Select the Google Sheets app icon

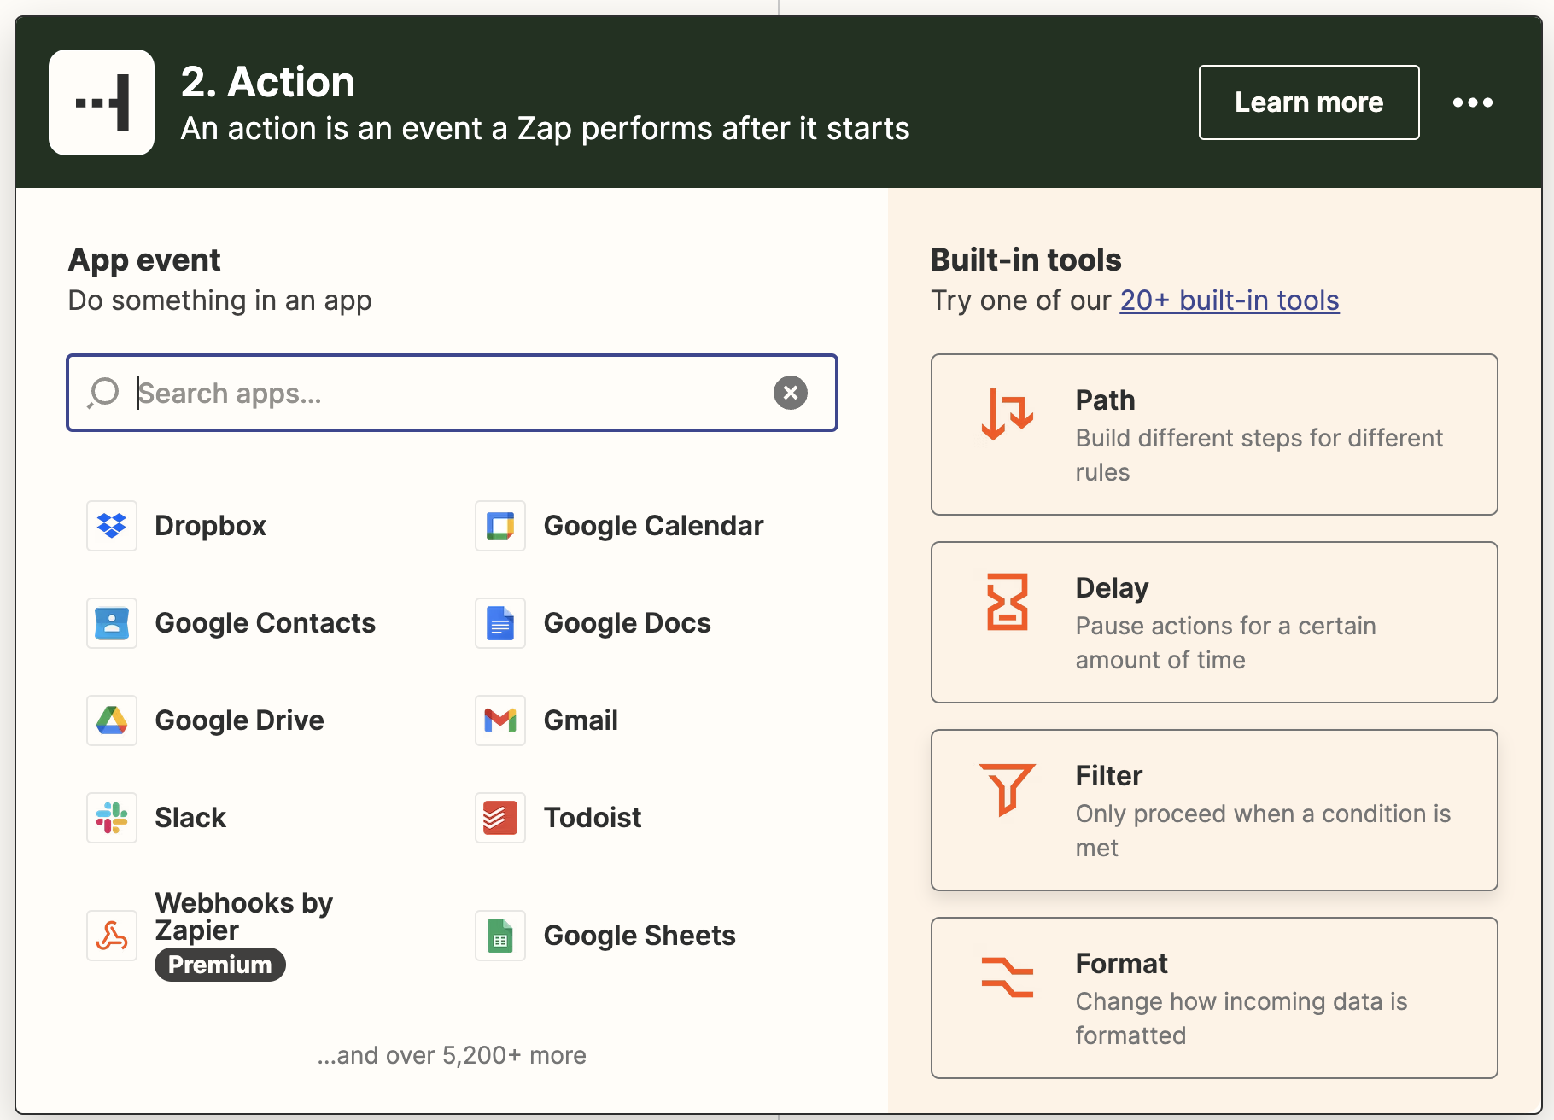(x=500, y=936)
